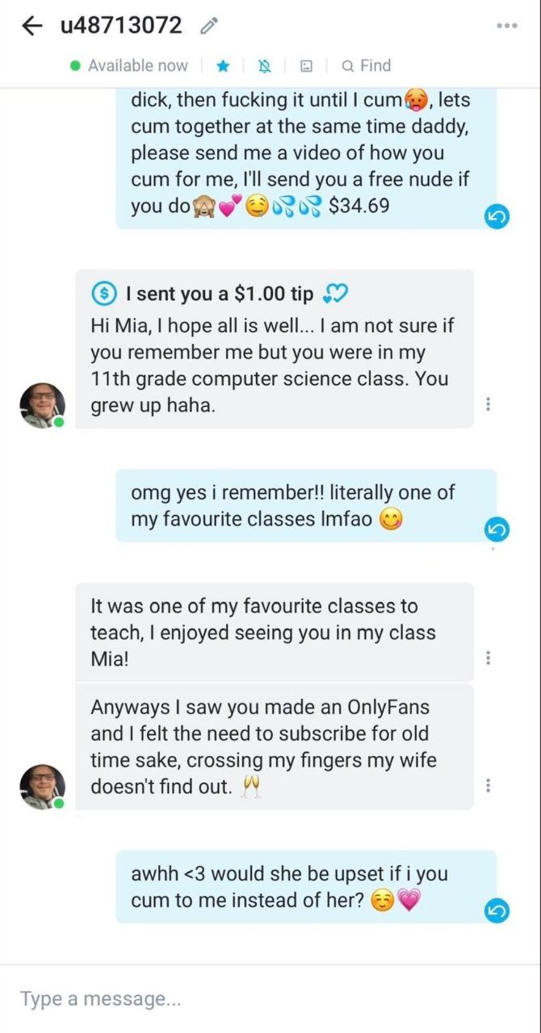Open the u48713072 profile from header

coord(121,26)
